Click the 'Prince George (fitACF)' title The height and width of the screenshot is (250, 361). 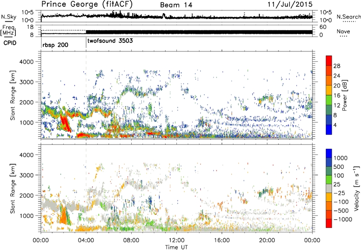[87, 5]
